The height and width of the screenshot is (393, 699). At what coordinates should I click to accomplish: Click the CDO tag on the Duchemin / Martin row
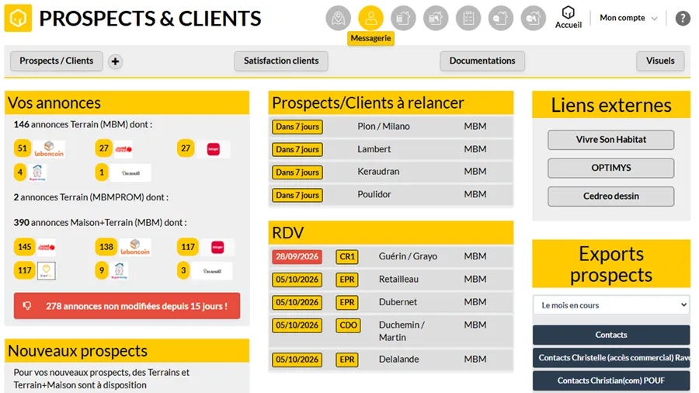point(348,325)
